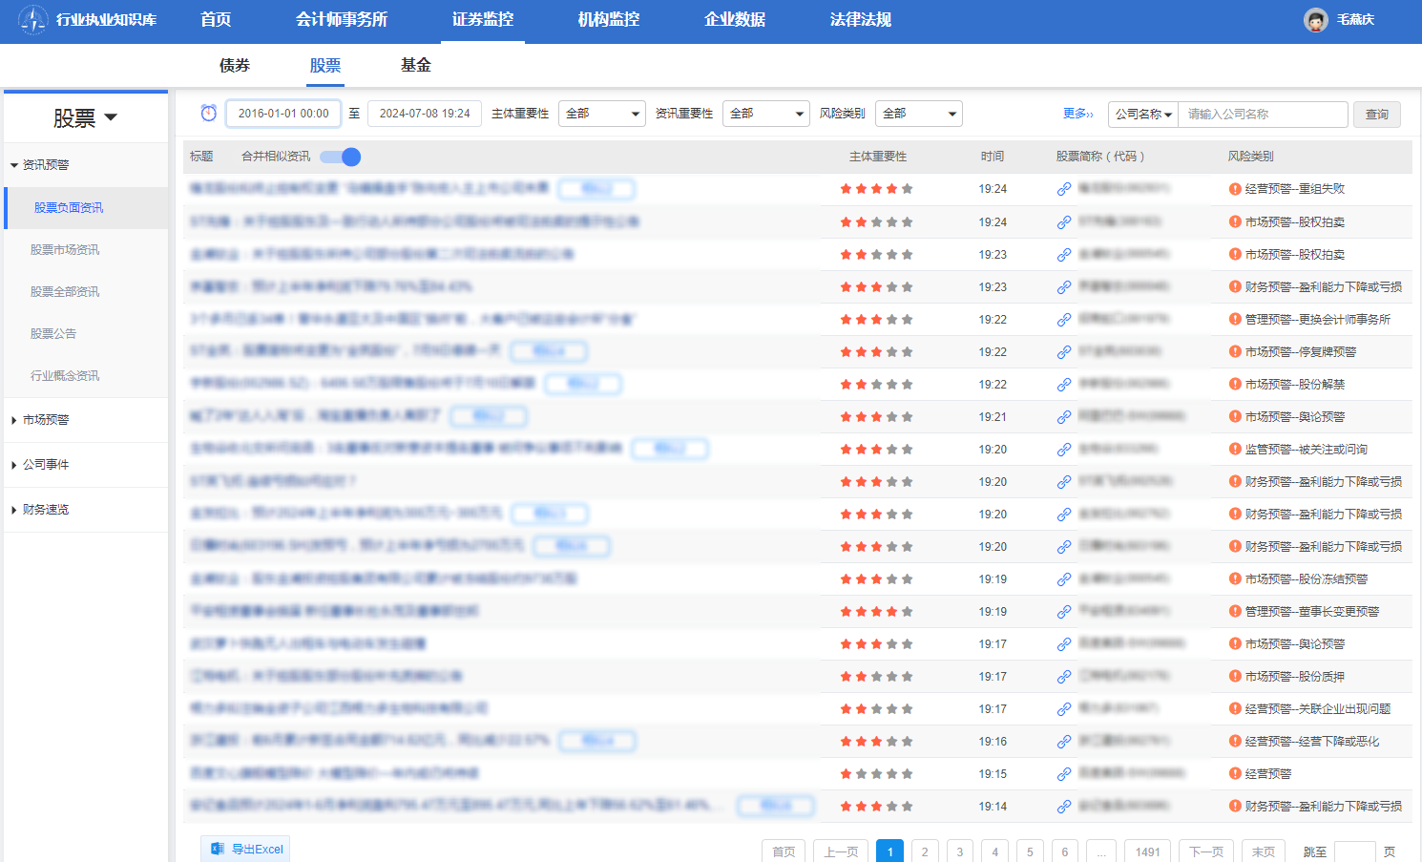Click the user avatar icon in header
This screenshot has height=862, width=1422.
click(x=1315, y=20)
